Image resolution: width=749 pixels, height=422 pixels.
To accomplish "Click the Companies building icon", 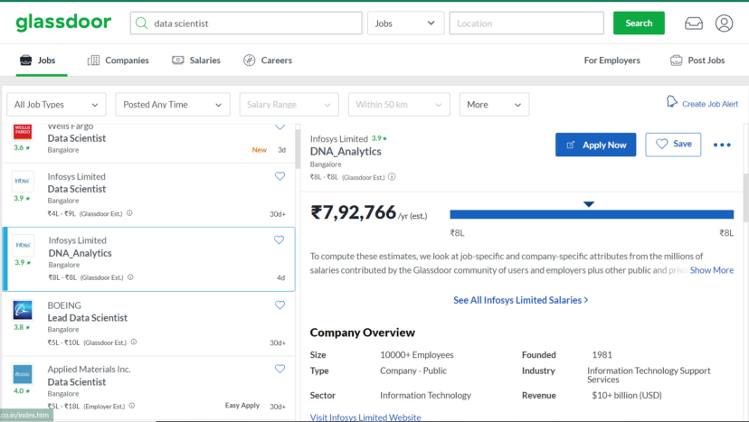I will point(94,61).
